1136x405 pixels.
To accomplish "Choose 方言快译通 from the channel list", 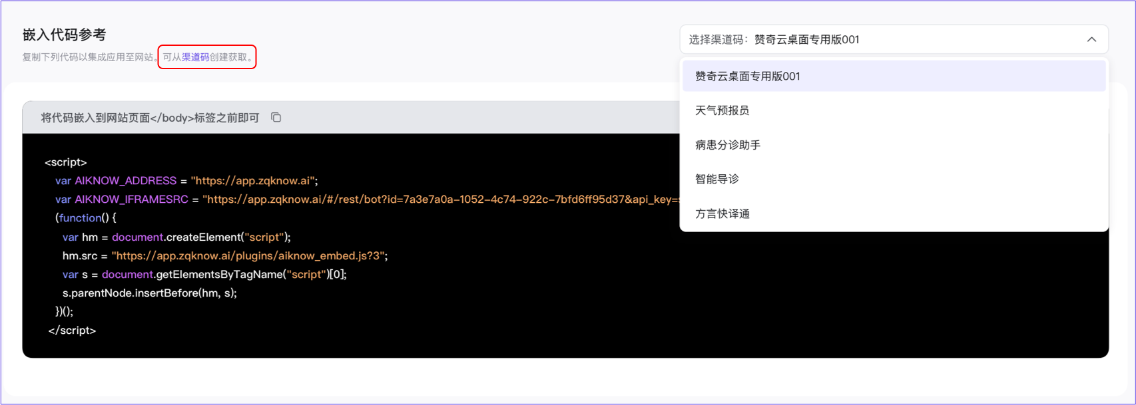I will tap(722, 213).
